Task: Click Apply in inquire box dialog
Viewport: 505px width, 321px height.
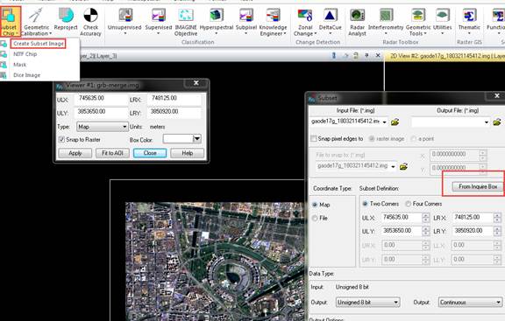Action: click(75, 153)
